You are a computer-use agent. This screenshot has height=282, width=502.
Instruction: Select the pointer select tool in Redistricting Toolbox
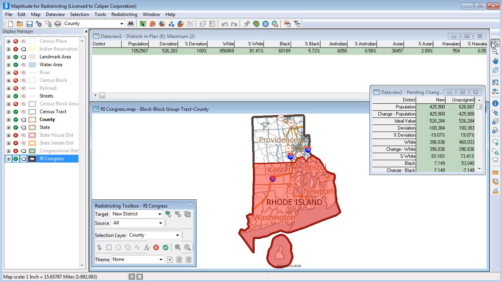pos(100,247)
